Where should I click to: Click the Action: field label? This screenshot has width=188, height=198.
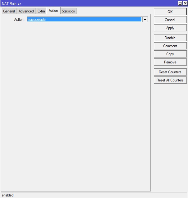(x=19, y=20)
